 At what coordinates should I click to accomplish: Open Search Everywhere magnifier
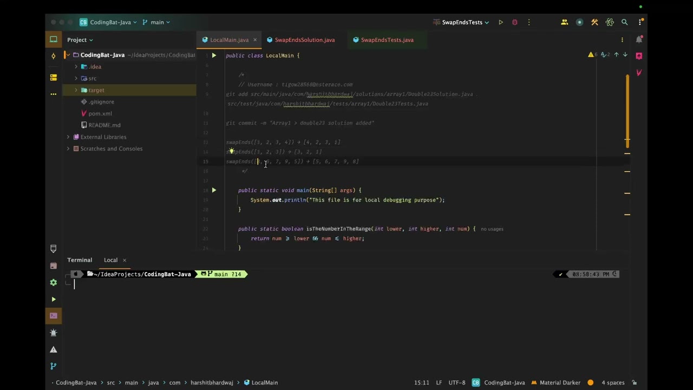[x=625, y=22]
